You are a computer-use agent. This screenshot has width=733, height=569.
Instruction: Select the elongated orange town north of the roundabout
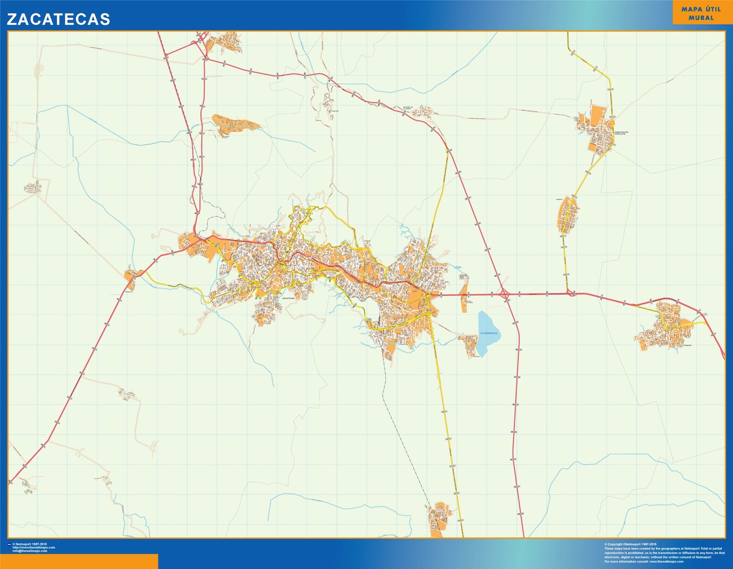click(x=567, y=215)
